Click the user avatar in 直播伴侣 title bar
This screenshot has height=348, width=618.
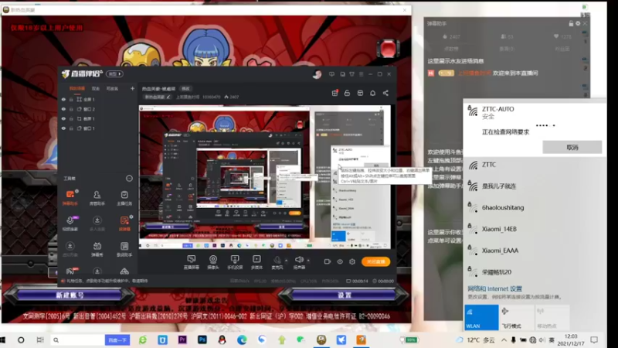point(317,74)
